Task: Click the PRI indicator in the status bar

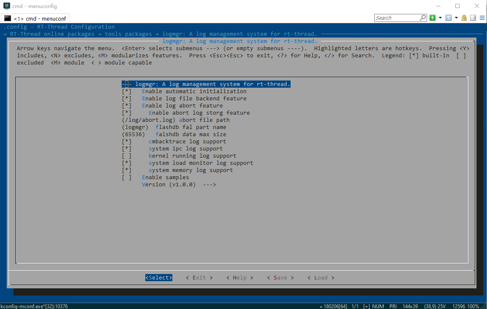Action: pyautogui.click(x=392, y=306)
